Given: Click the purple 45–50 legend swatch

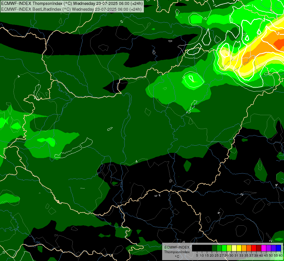Looking at the screenshot, I should coord(269,248).
